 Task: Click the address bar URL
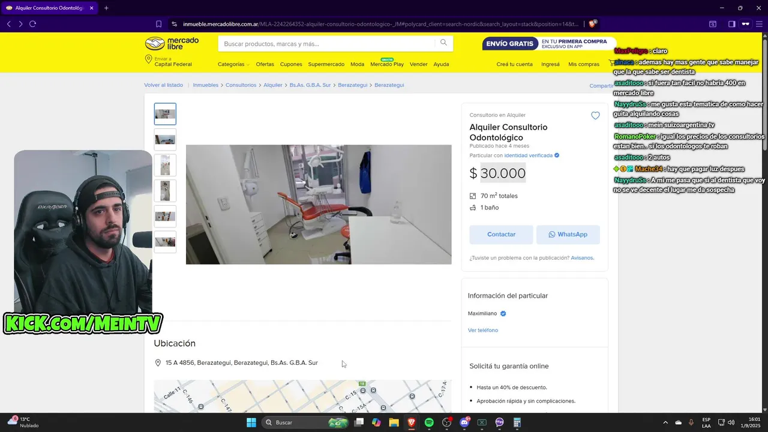click(x=380, y=24)
